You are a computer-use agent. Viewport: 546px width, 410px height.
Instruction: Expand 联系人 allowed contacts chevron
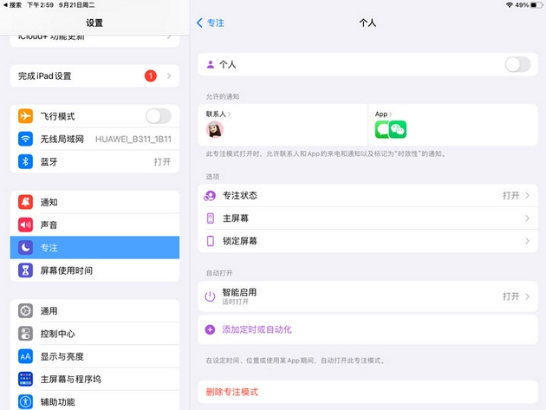(229, 114)
